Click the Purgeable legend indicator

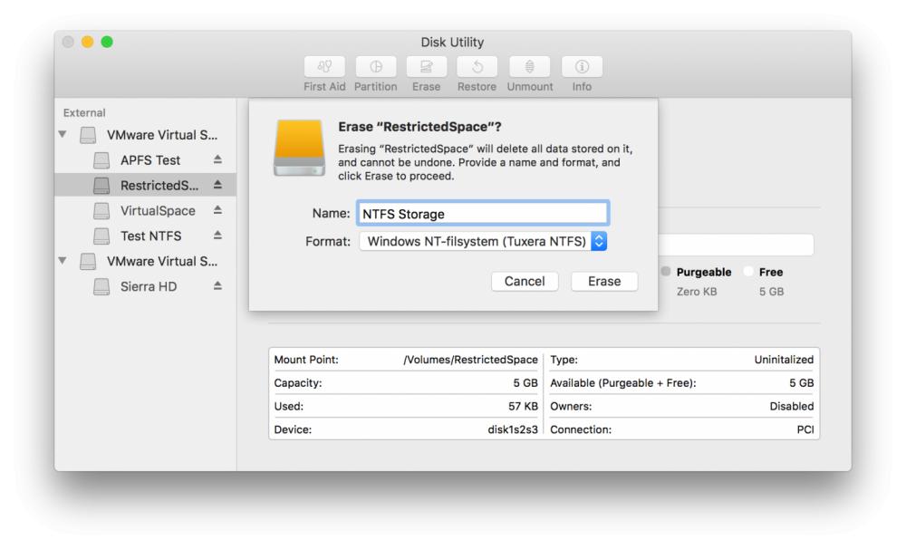coord(665,271)
